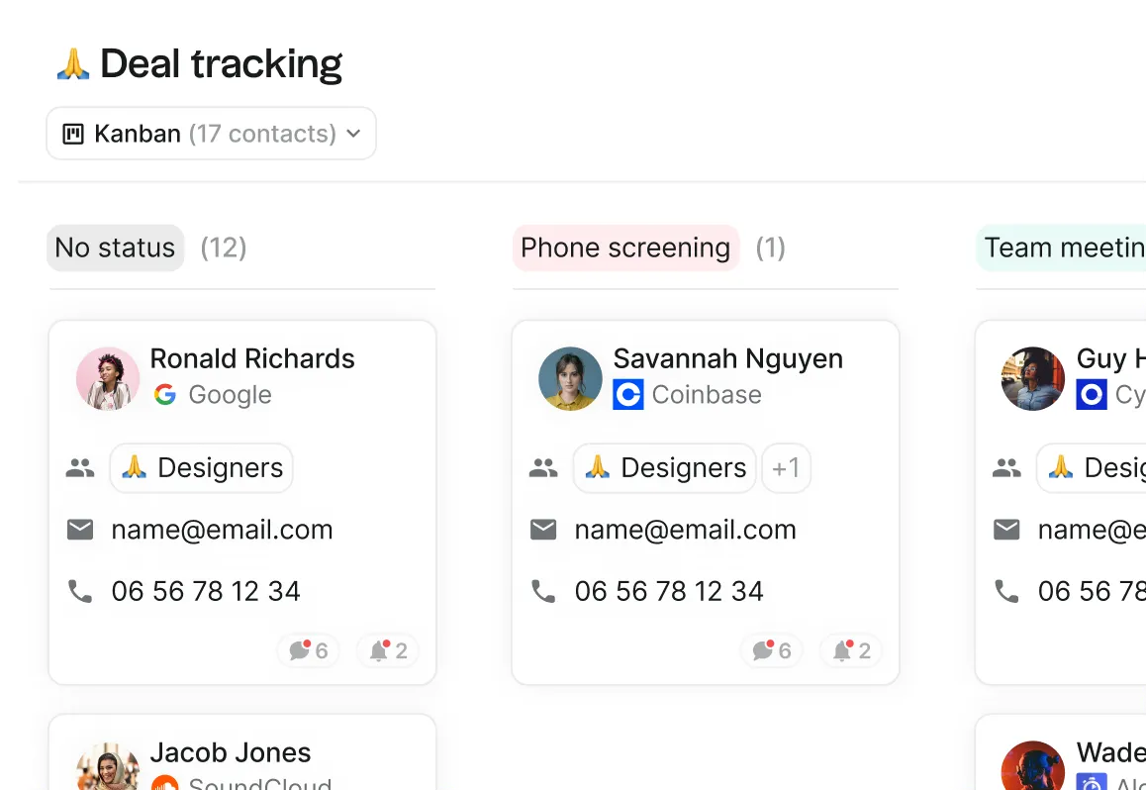Open Savannah Nguyen's notification bell badge
Screen dimensions: 1146x790
click(x=851, y=649)
